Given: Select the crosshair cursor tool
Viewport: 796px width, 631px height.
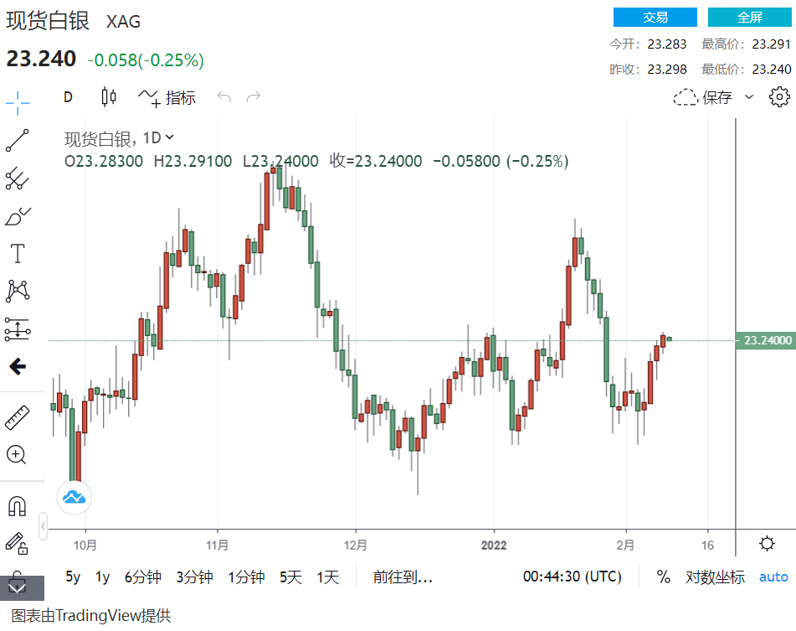Looking at the screenshot, I should click(18, 104).
